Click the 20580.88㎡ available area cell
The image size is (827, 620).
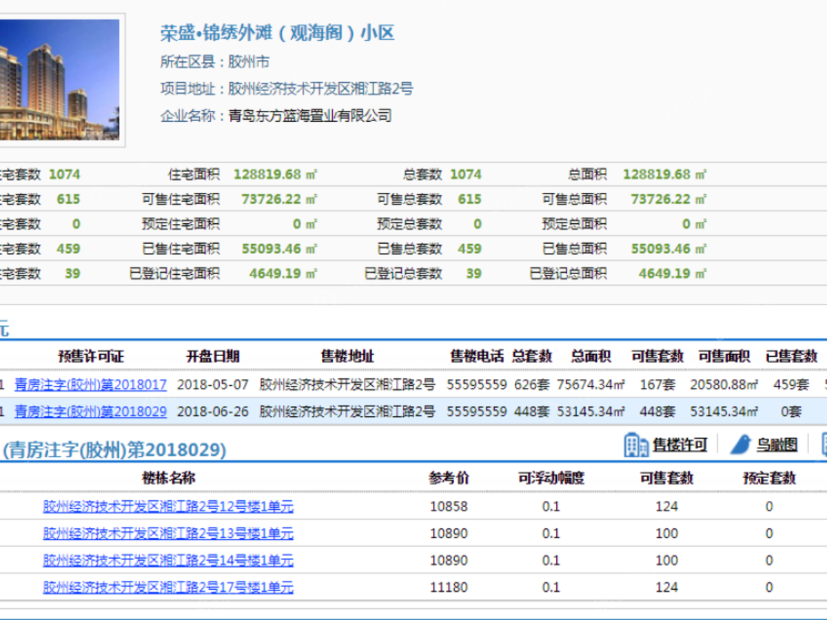[x=724, y=384]
